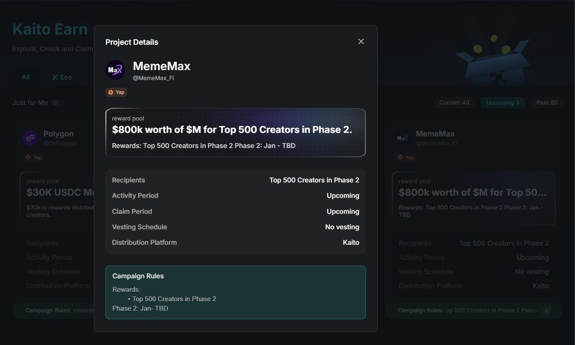Screen dimensions: 575x345
Task: Open the Polygon card's $30K USDC reward pool
Action: (58, 198)
